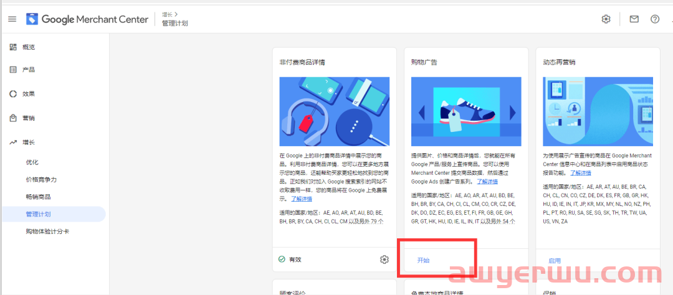Image resolution: width=673 pixels, height=295 pixels.
Task: Click the 动态再营销 illustration image
Action: pyautogui.click(x=598, y=111)
